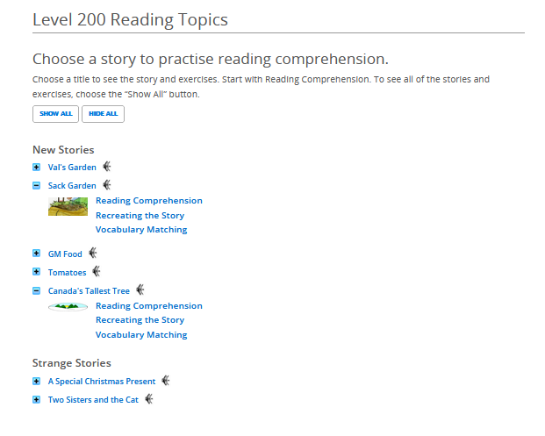Viewport: 545px width, 436px height.
Task: Collapse the Sack Garden story
Action: coord(37,186)
